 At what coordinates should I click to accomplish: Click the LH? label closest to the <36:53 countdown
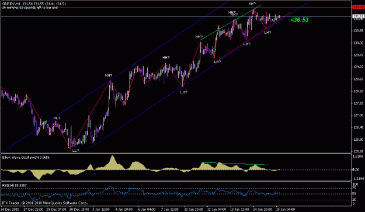coord(267,33)
